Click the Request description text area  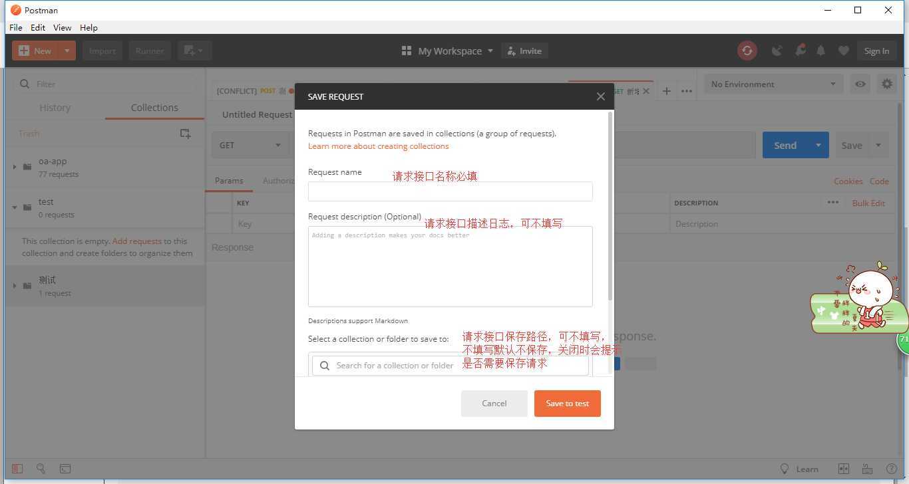tap(450, 267)
